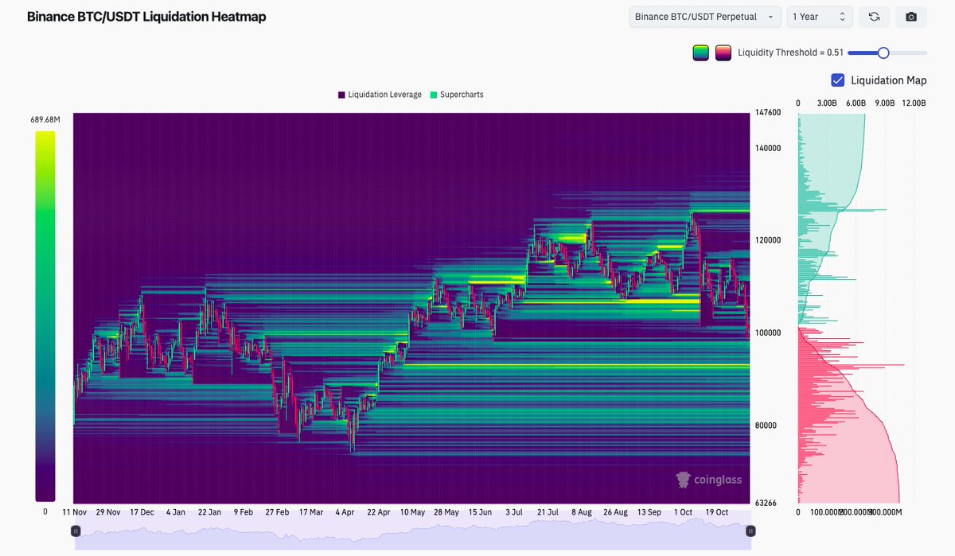Toggle the Liquidation Leverage legend entry
This screenshot has width=955, height=556.
pos(380,95)
